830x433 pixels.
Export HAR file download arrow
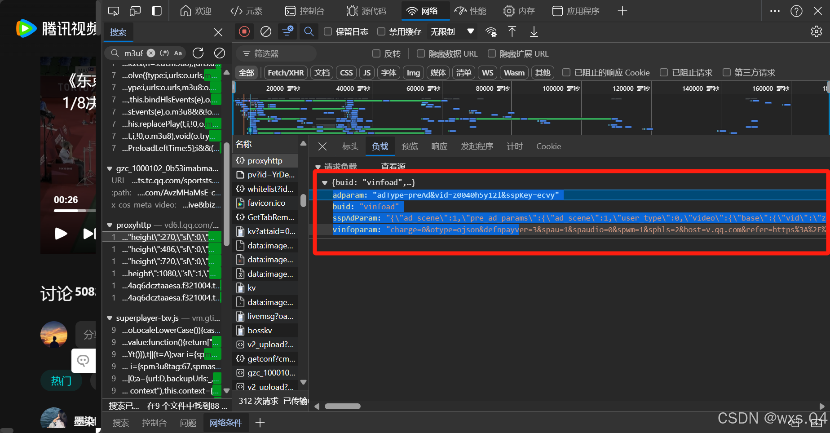coord(534,31)
